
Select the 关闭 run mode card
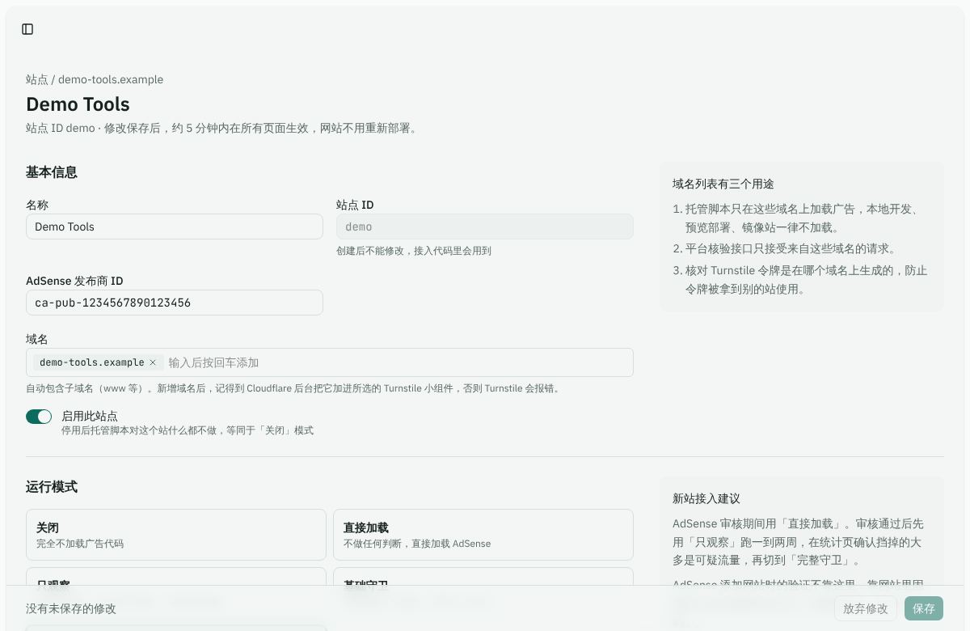[x=176, y=535]
